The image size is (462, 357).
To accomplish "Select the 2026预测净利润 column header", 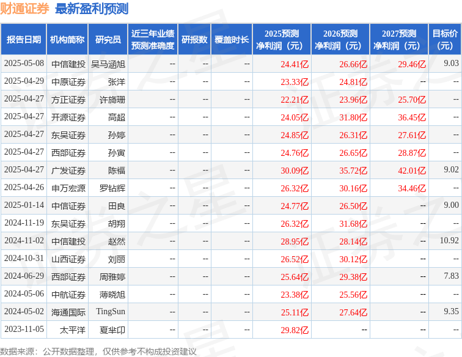I will [340, 40].
